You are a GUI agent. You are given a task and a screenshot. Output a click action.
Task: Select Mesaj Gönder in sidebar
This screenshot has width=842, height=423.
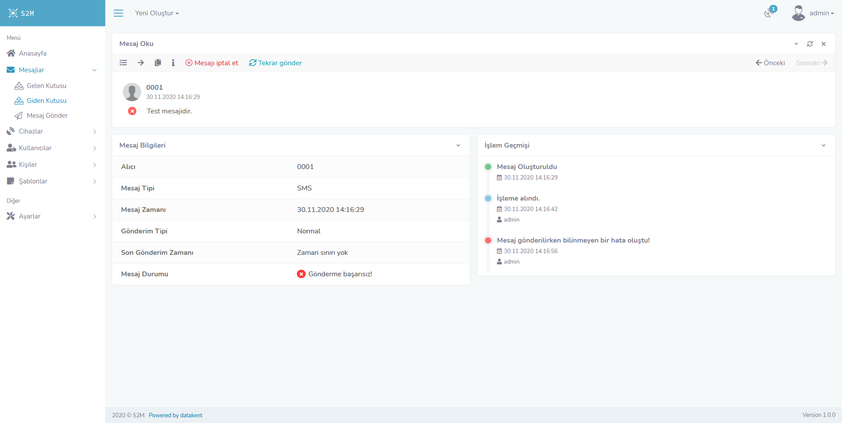47,116
